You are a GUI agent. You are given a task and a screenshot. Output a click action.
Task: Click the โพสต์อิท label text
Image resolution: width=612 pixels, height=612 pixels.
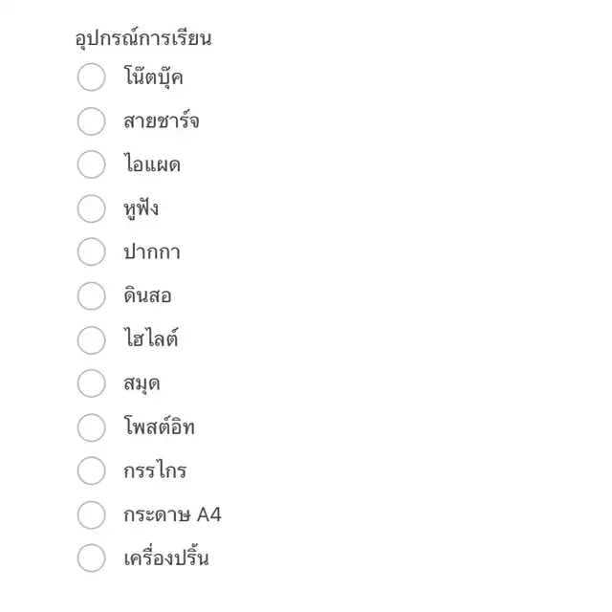(159, 426)
